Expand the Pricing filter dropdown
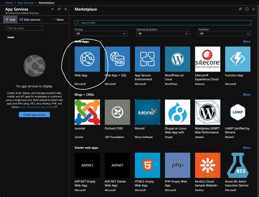The height and width of the screenshot is (197, 259). (101, 34)
